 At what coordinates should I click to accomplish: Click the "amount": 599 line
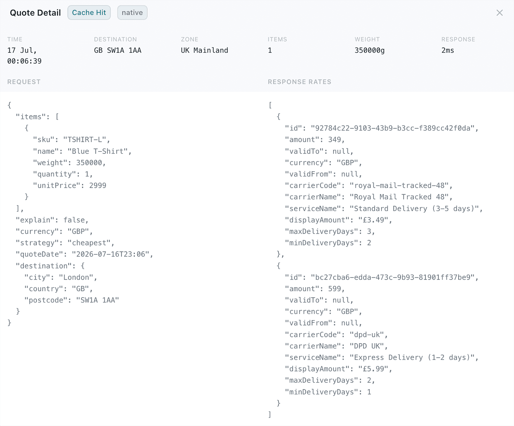point(315,289)
